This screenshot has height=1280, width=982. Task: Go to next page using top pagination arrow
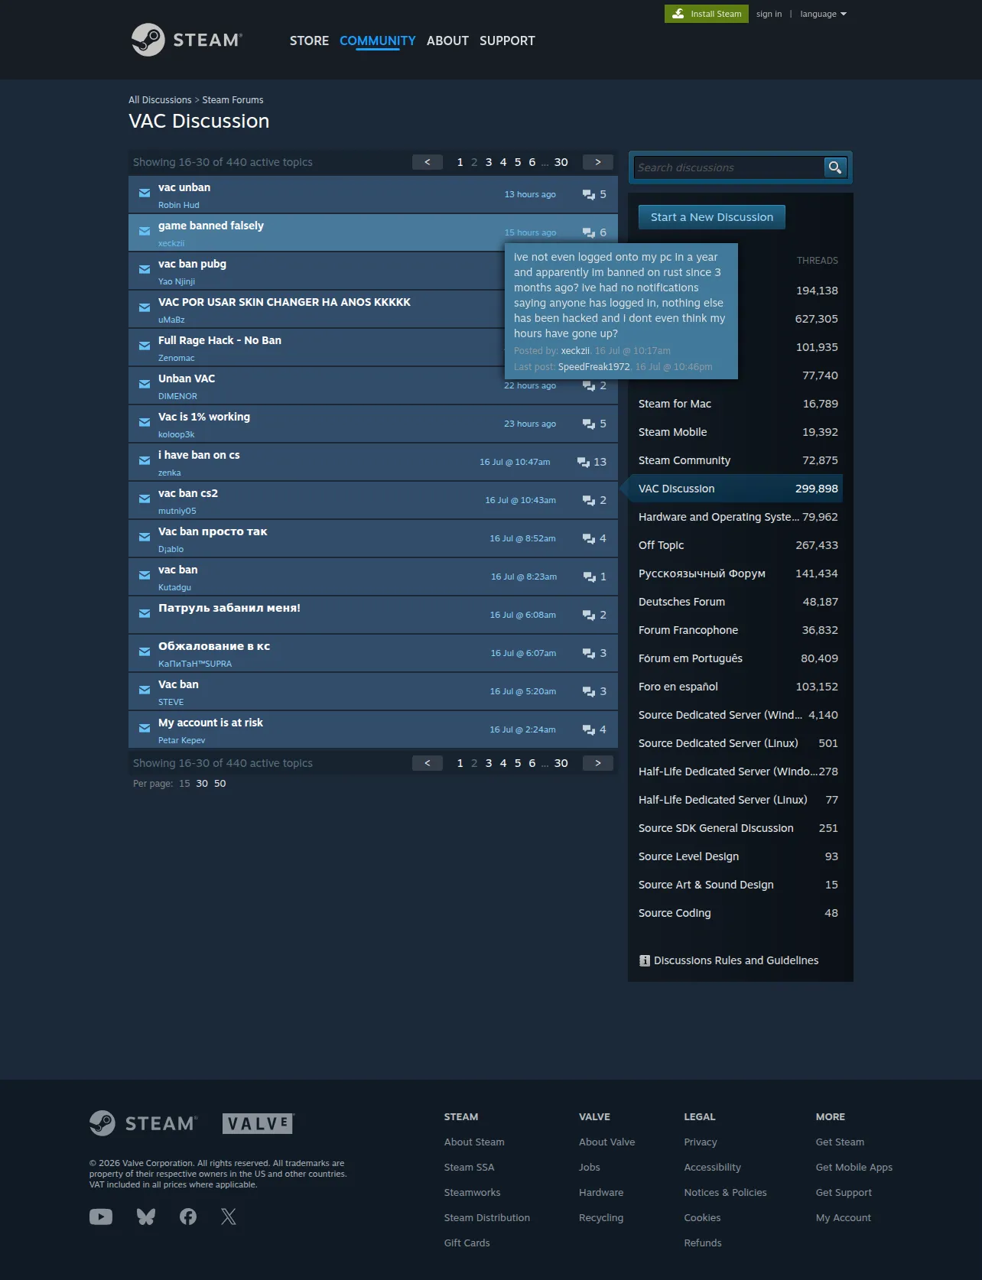click(x=598, y=162)
